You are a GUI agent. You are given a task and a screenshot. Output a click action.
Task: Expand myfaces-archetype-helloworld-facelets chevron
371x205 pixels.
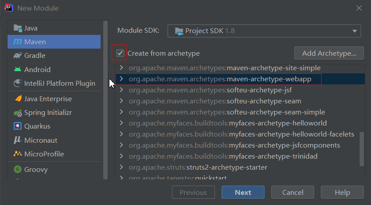coord(121,134)
